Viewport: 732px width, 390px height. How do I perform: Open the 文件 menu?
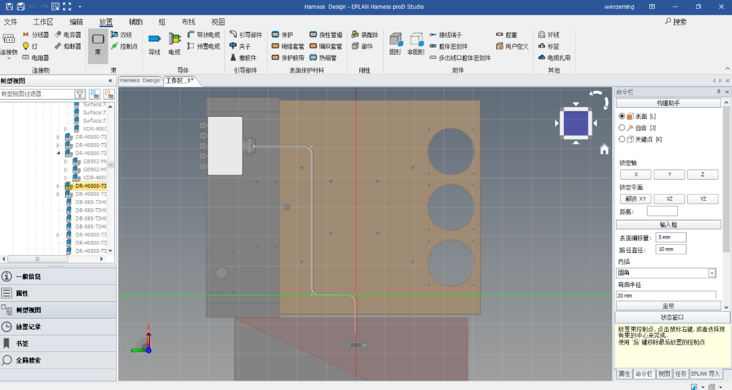click(x=11, y=22)
